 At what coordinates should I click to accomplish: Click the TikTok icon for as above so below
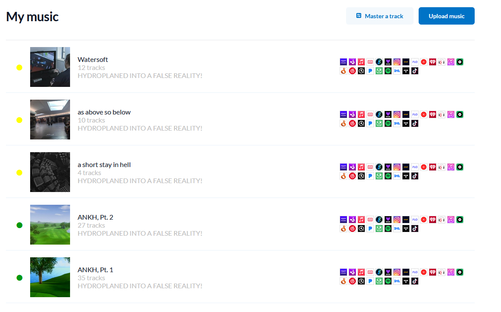[415, 124]
